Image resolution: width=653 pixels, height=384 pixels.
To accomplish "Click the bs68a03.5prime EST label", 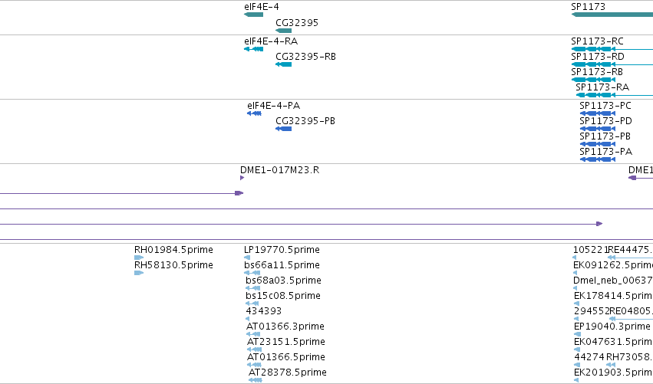I will pos(283,281).
